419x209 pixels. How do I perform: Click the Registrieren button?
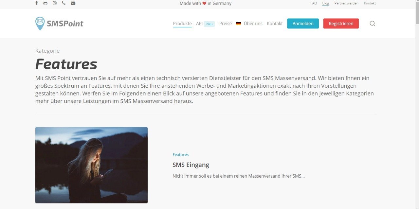coord(341,24)
